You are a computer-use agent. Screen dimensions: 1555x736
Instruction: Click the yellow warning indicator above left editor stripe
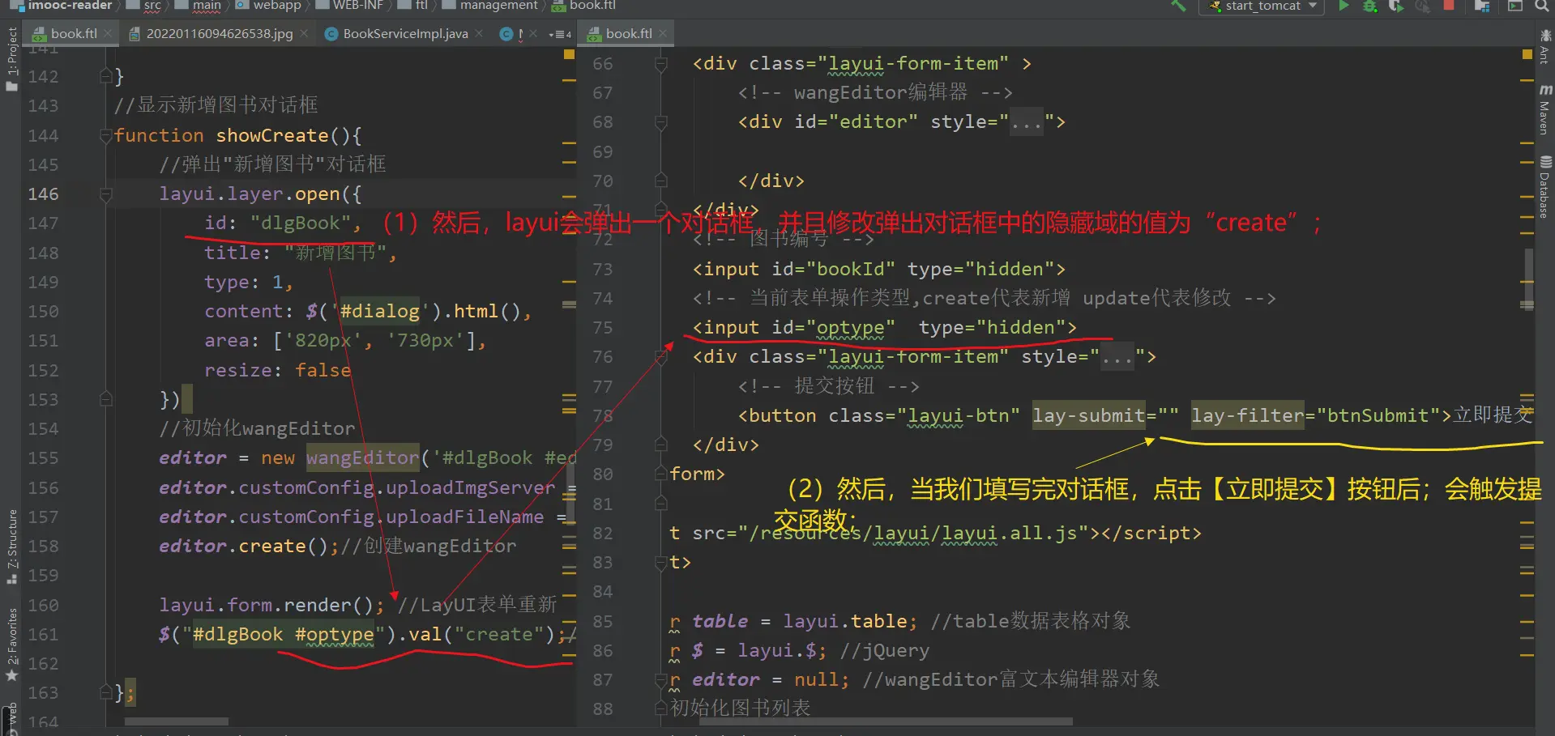[x=569, y=54]
